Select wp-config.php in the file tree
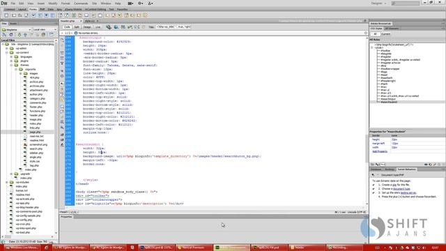446x251 pixels. (24, 220)
